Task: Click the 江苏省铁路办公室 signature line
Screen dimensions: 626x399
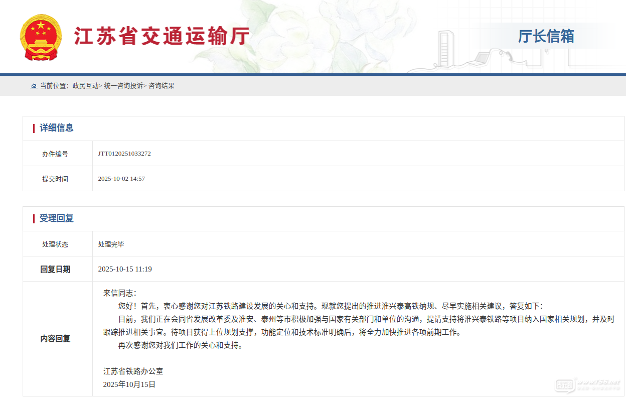Action: (x=133, y=371)
